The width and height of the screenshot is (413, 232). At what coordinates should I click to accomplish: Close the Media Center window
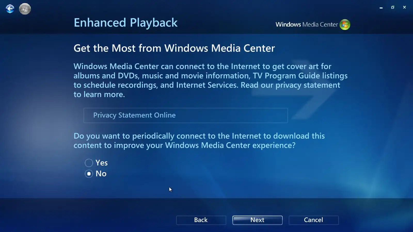pos(404,7)
